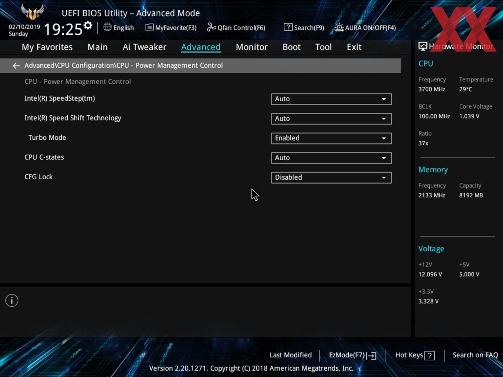Click the globe language icon

coord(107,27)
